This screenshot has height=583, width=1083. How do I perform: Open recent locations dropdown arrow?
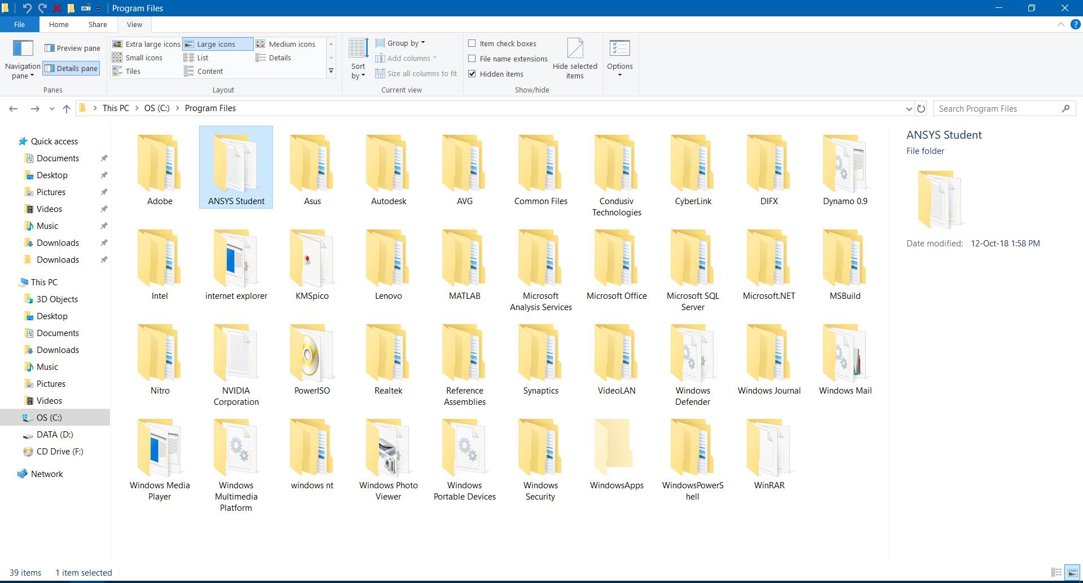coord(52,108)
